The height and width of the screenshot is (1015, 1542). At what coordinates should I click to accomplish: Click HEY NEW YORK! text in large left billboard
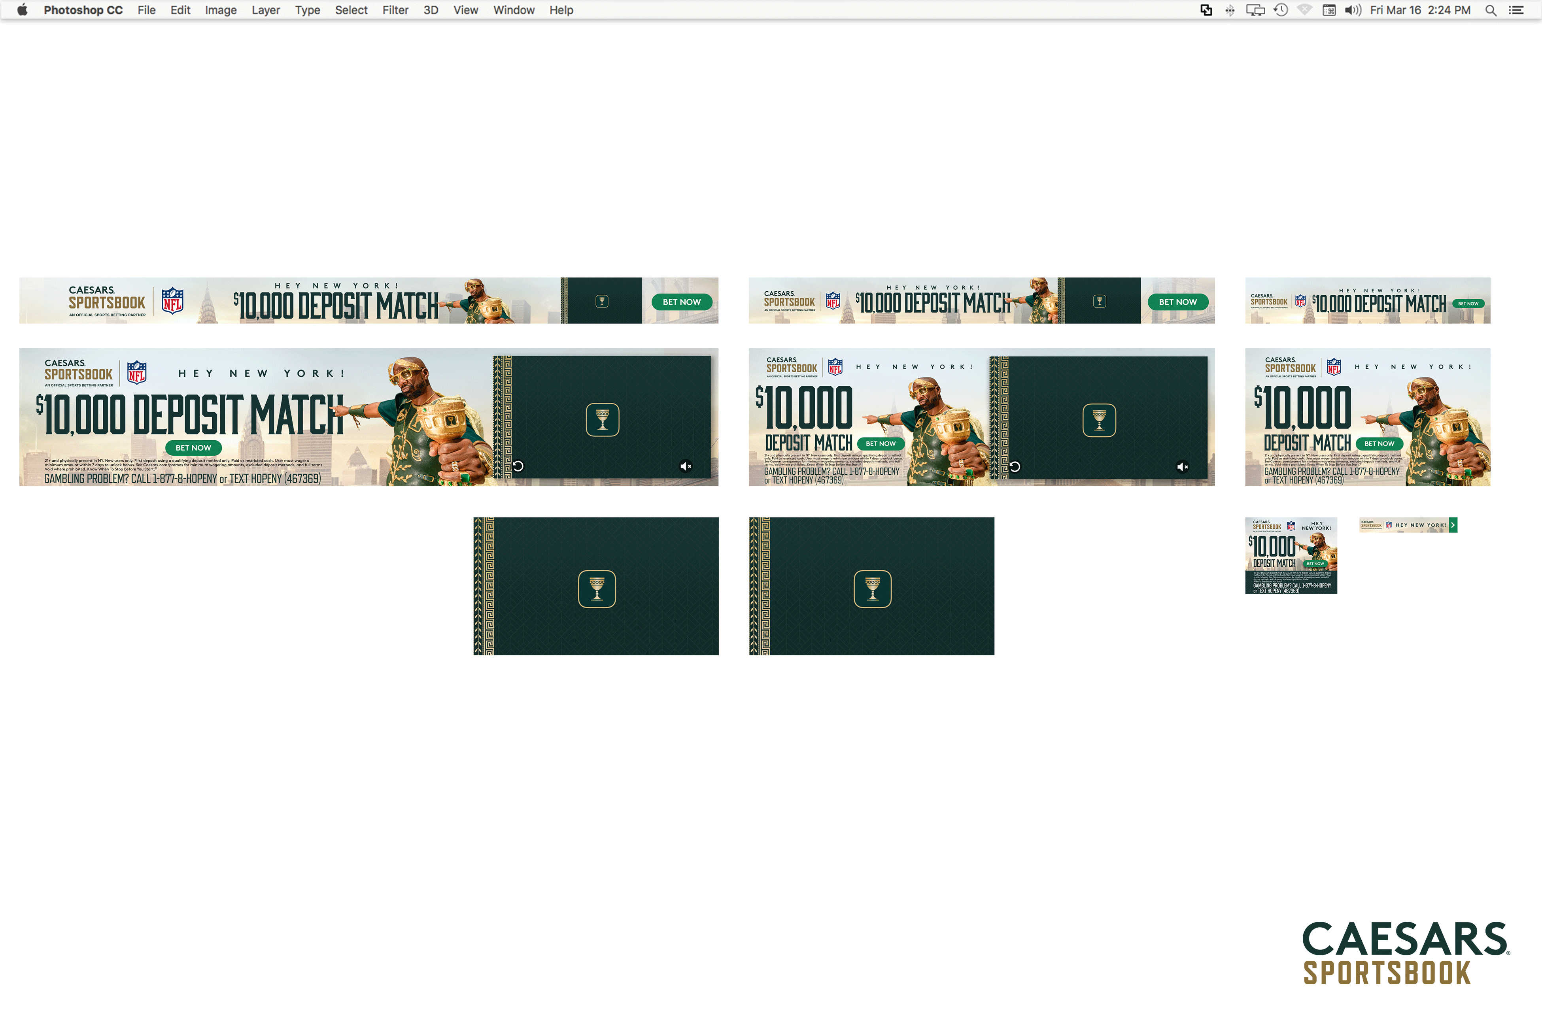(x=262, y=374)
